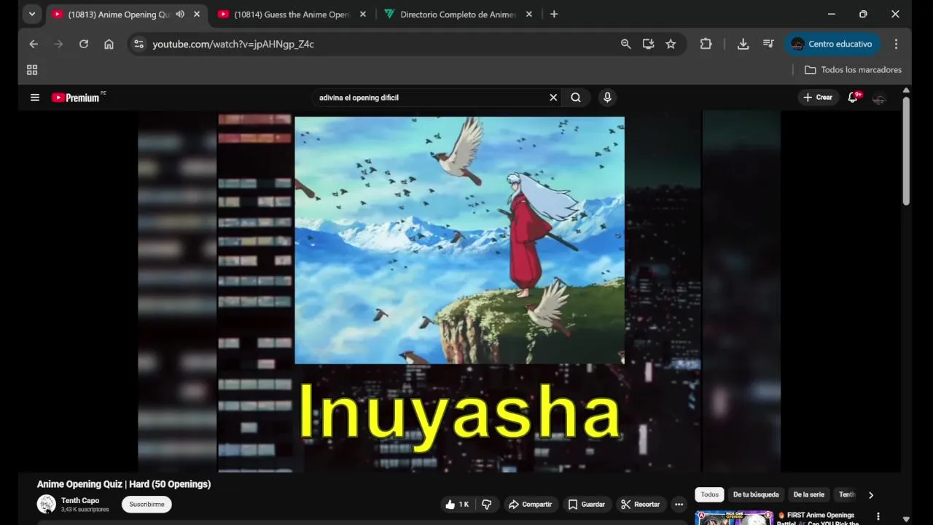Open the Tenth Capo channel avatar
Screen dimensions: 933x525
click(x=47, y=504)
